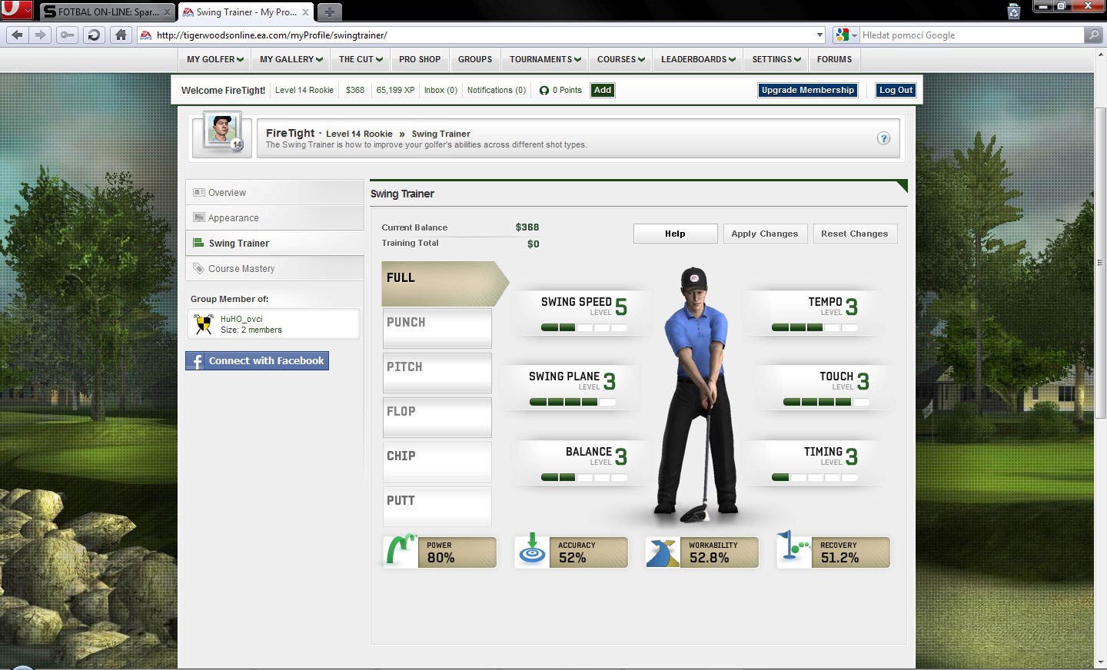Image resolution: width=1107 pixels, height=670 pixels.
Task: Click the EA points coin icon
Action: pos(544,91)
